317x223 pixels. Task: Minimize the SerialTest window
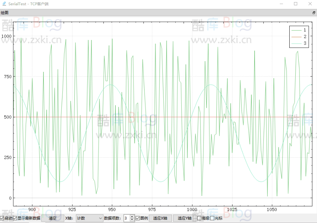pyautogui.click(x=281, y=4)
